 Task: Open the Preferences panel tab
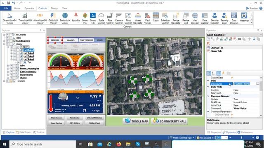(x=245, y=132)
